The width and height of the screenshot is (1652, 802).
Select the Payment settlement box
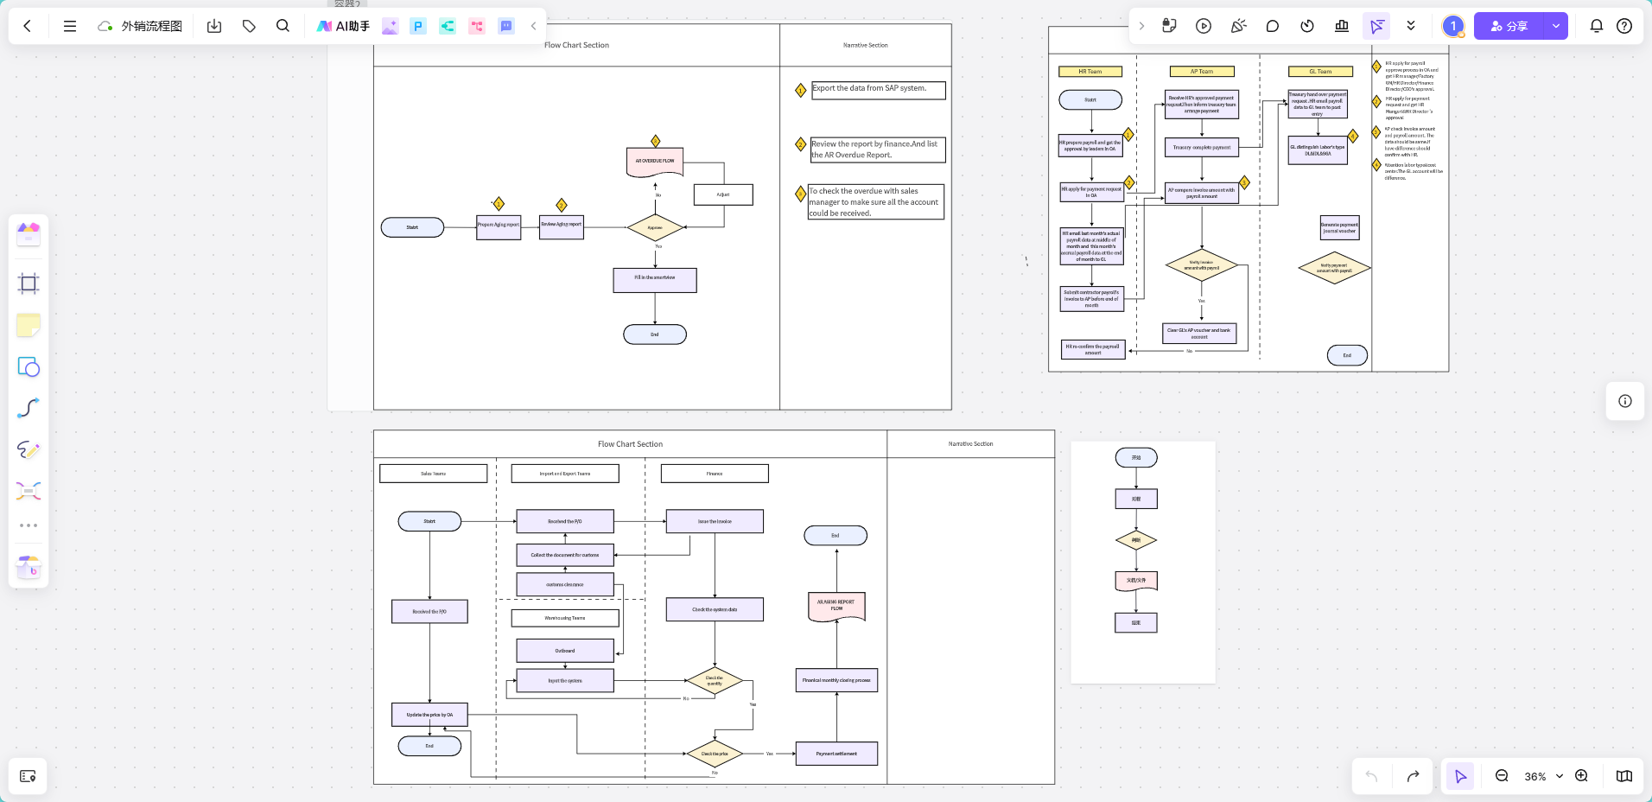[x=836, y=754]
